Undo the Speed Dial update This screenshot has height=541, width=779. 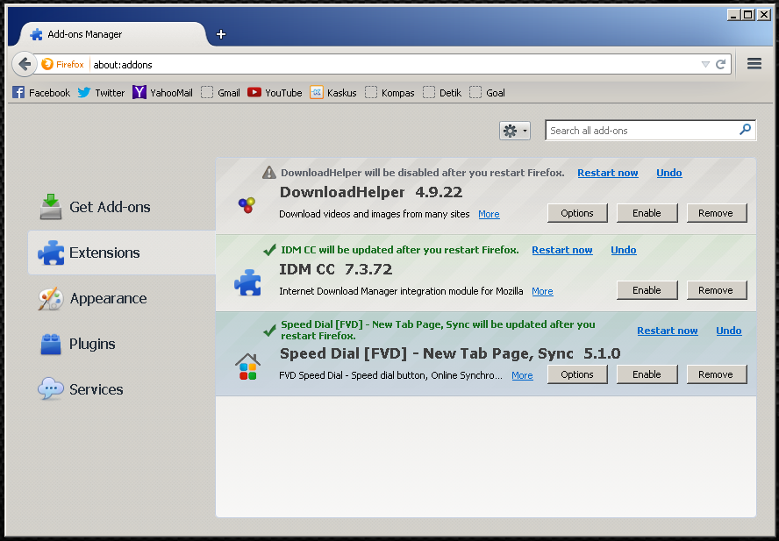(x=729, y=331)
